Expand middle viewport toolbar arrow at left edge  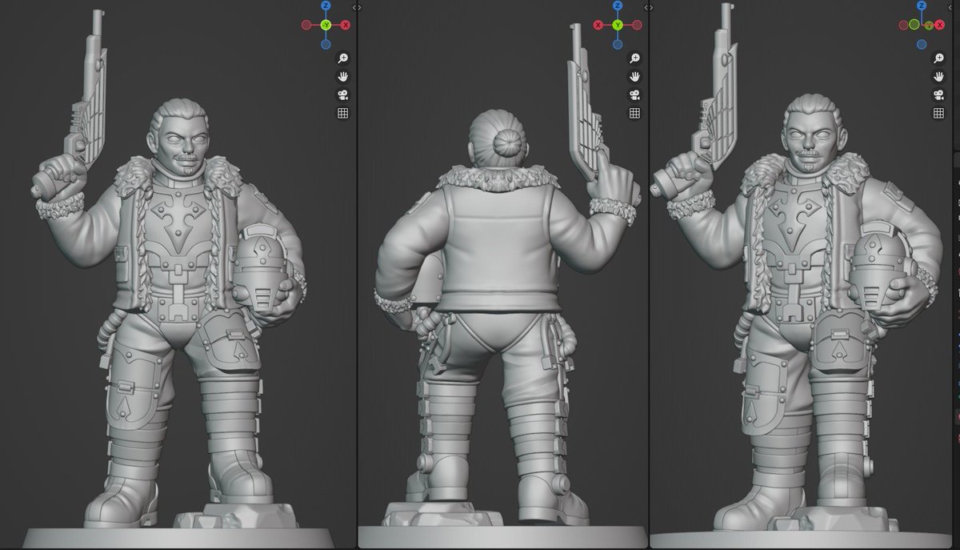tap(360, 7)
